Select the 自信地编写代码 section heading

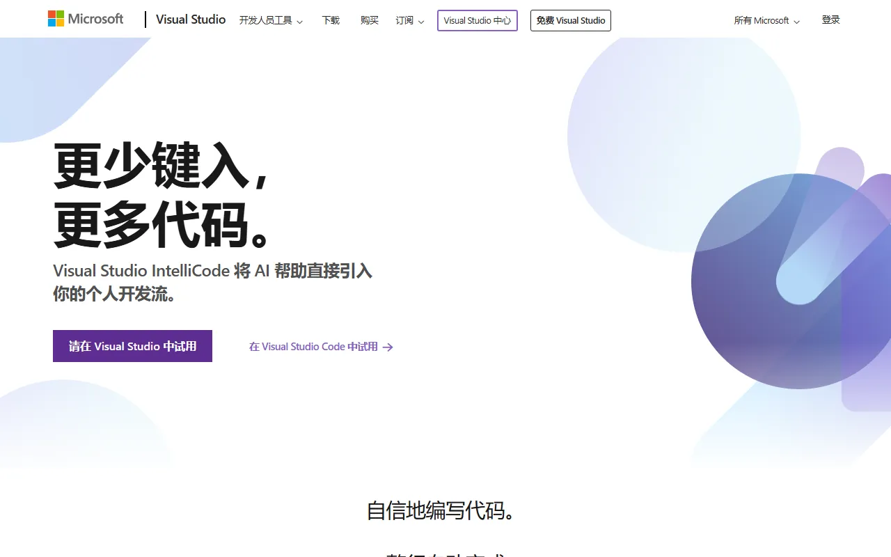(x=442, y=510)
